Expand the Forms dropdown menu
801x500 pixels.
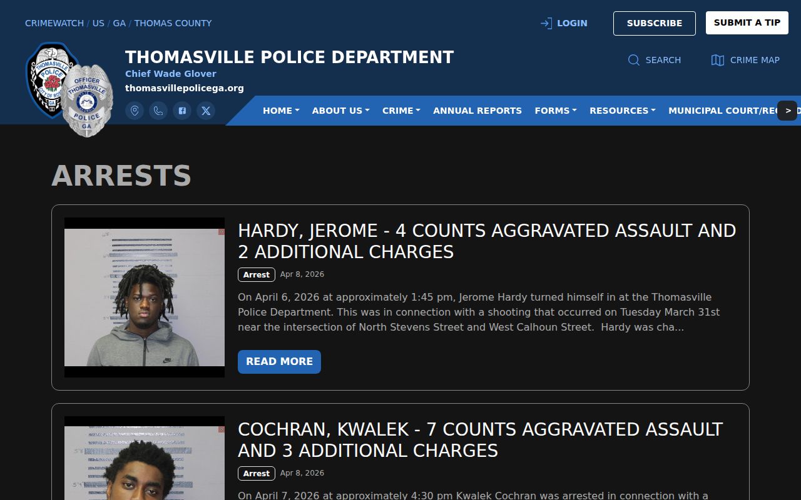tap(556, 111)
